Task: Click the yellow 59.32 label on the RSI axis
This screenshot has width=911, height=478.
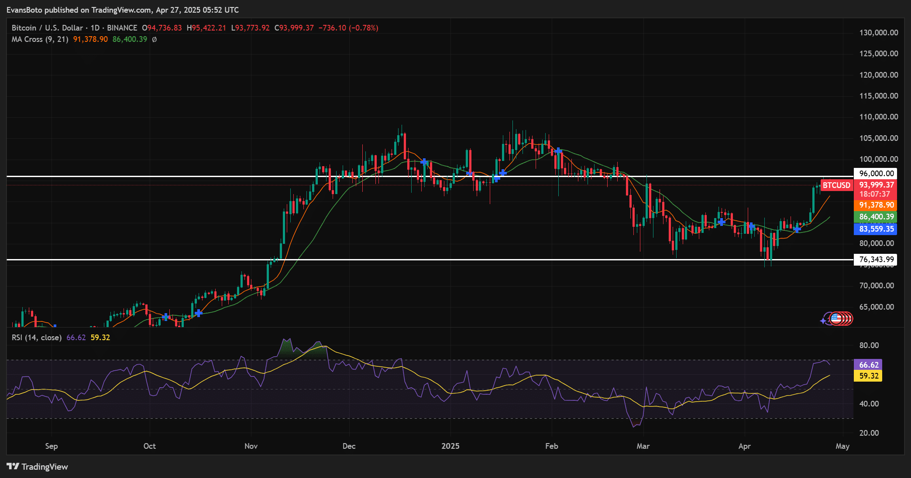Action: coord(868,376)
